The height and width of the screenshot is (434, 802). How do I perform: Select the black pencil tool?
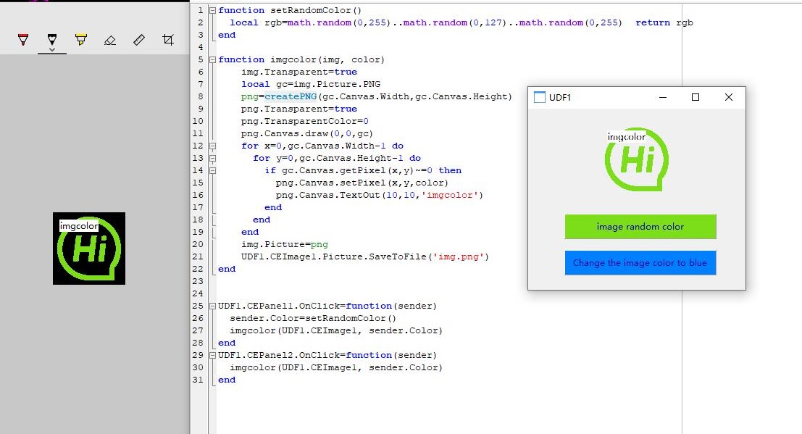point(52,39)
